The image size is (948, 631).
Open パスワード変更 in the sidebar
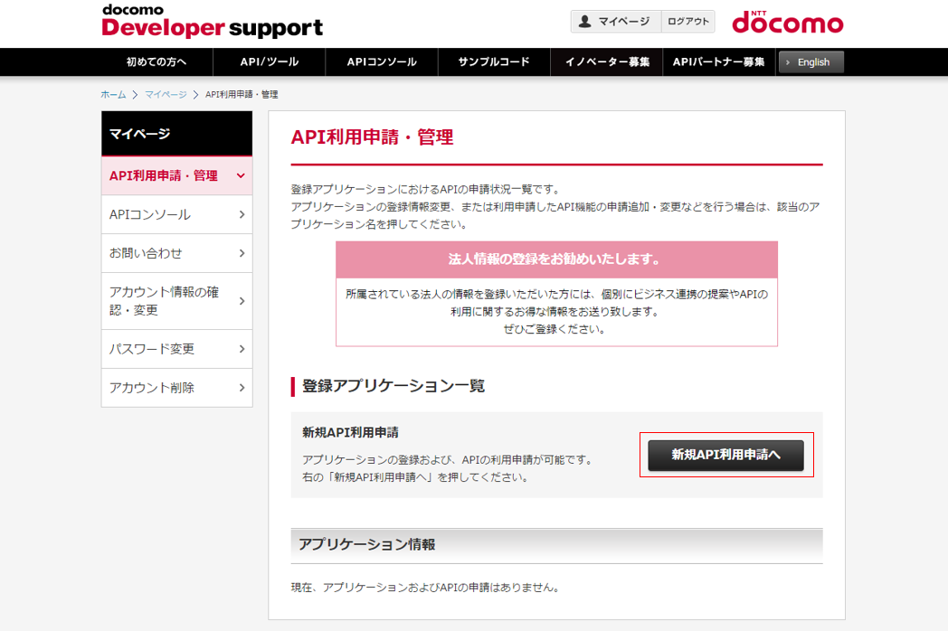pos(176,349)
